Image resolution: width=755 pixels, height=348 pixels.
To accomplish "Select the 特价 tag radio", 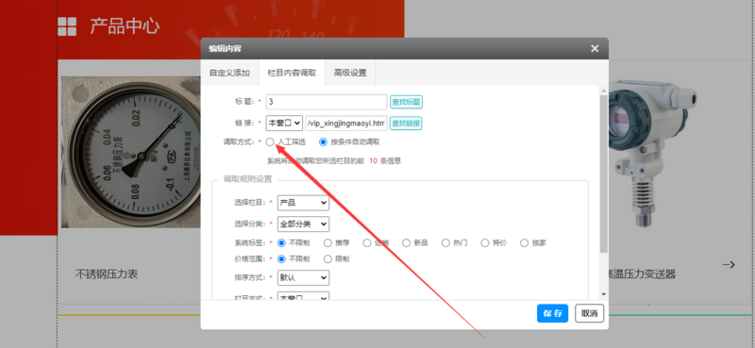I will (485, 243).
